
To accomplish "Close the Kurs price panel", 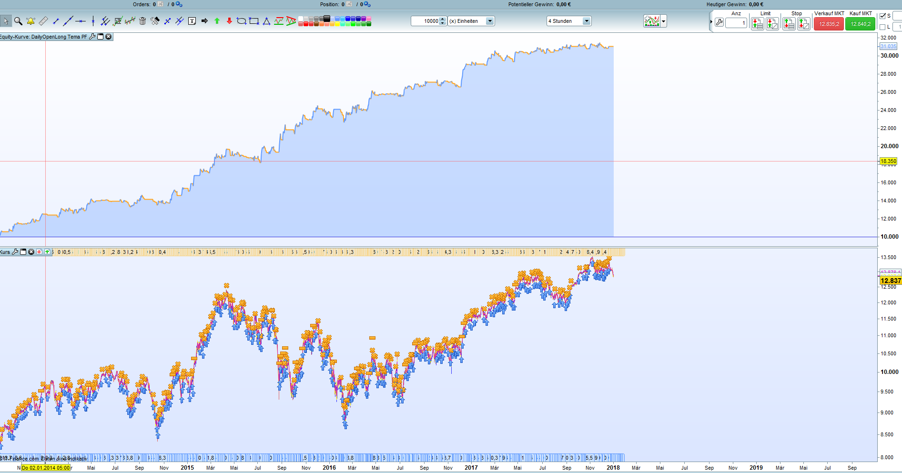I will tap(31, 252).
